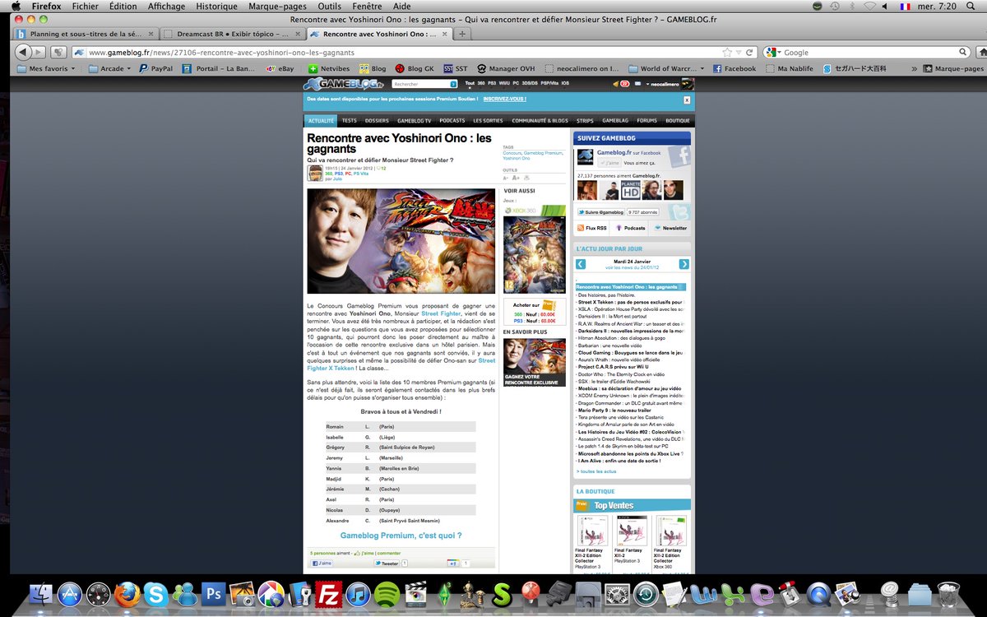
Task: Open Time Machine in the dock
Action: [646, 594]
